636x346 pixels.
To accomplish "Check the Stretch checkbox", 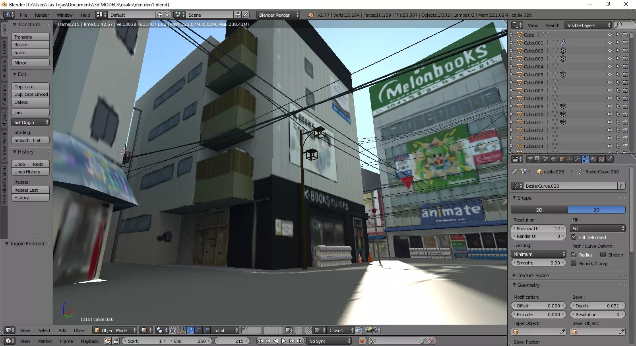I will (x=603, y=255).
